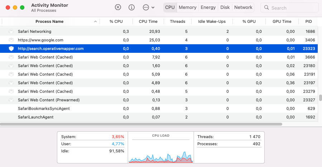Screen dimensions: 322x167
Task: Switch to the CPU tab
Action: coord(170,7)
